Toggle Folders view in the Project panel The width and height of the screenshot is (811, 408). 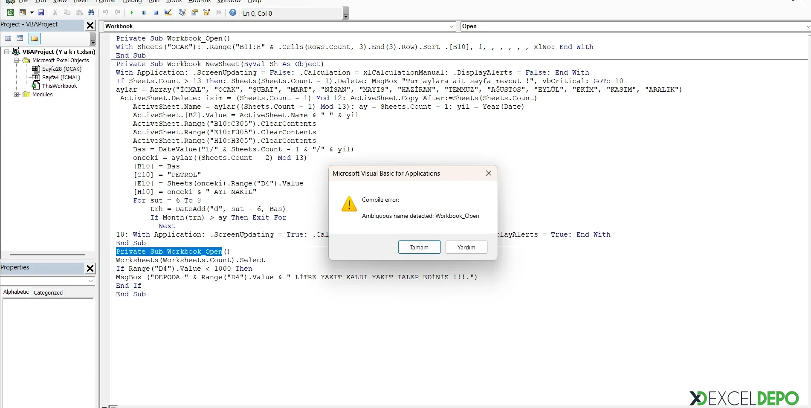35,39
